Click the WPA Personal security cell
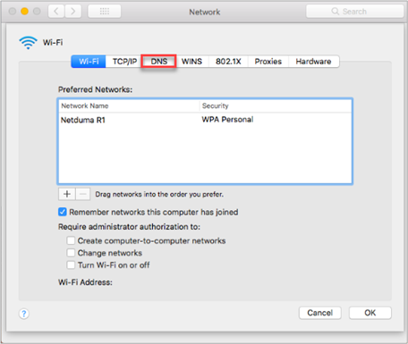 click(227, 120)
